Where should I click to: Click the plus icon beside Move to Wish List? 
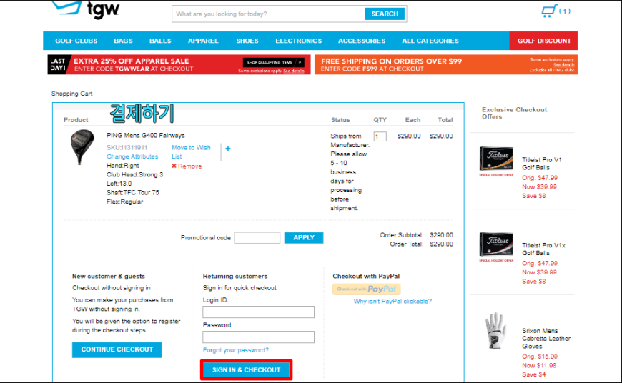pyautogui.click(x=227, y=149)
